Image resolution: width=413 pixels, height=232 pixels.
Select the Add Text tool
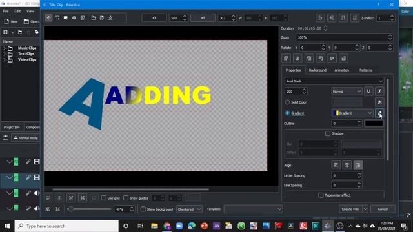57,18
